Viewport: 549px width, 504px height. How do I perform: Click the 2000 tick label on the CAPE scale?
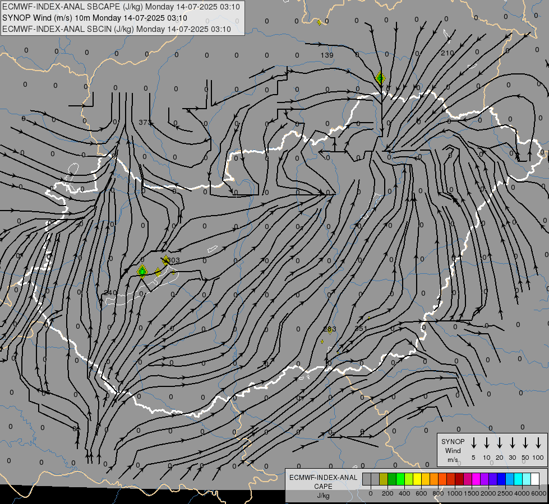tap(488, 493)
